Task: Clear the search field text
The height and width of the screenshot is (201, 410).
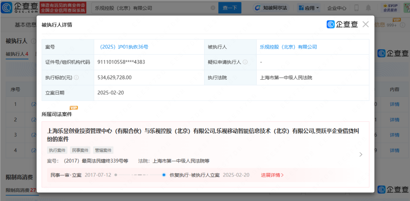Action: pos(213,8)
